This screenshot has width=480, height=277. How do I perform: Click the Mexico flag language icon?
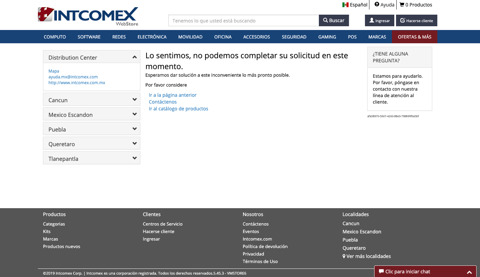[x=345, y=5]
